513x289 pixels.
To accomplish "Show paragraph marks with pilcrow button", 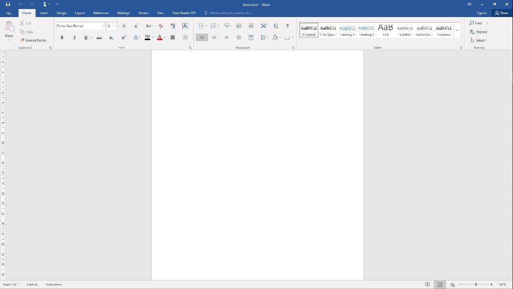I will [288, 26].
